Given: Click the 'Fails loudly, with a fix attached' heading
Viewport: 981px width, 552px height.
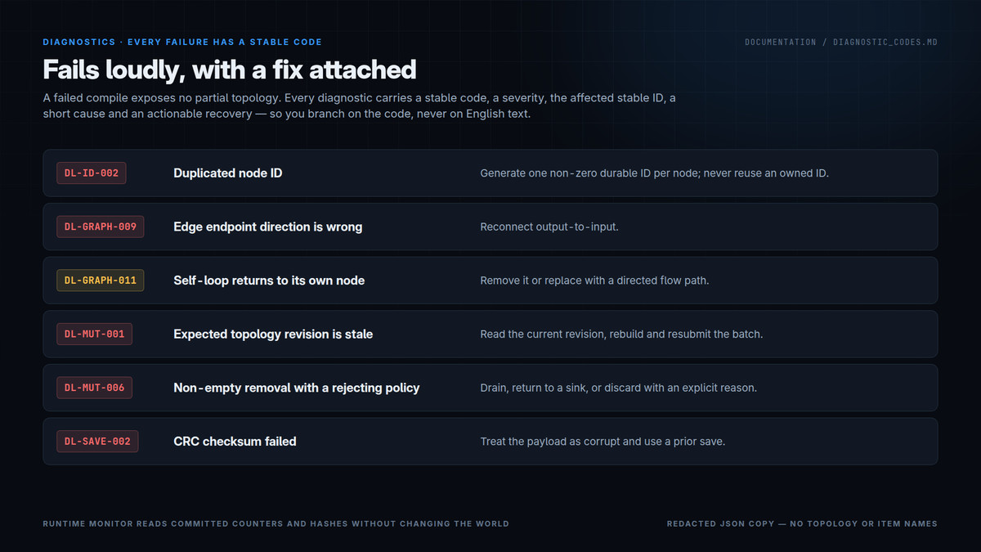Looking at the screenshot, I should point(230,70).
